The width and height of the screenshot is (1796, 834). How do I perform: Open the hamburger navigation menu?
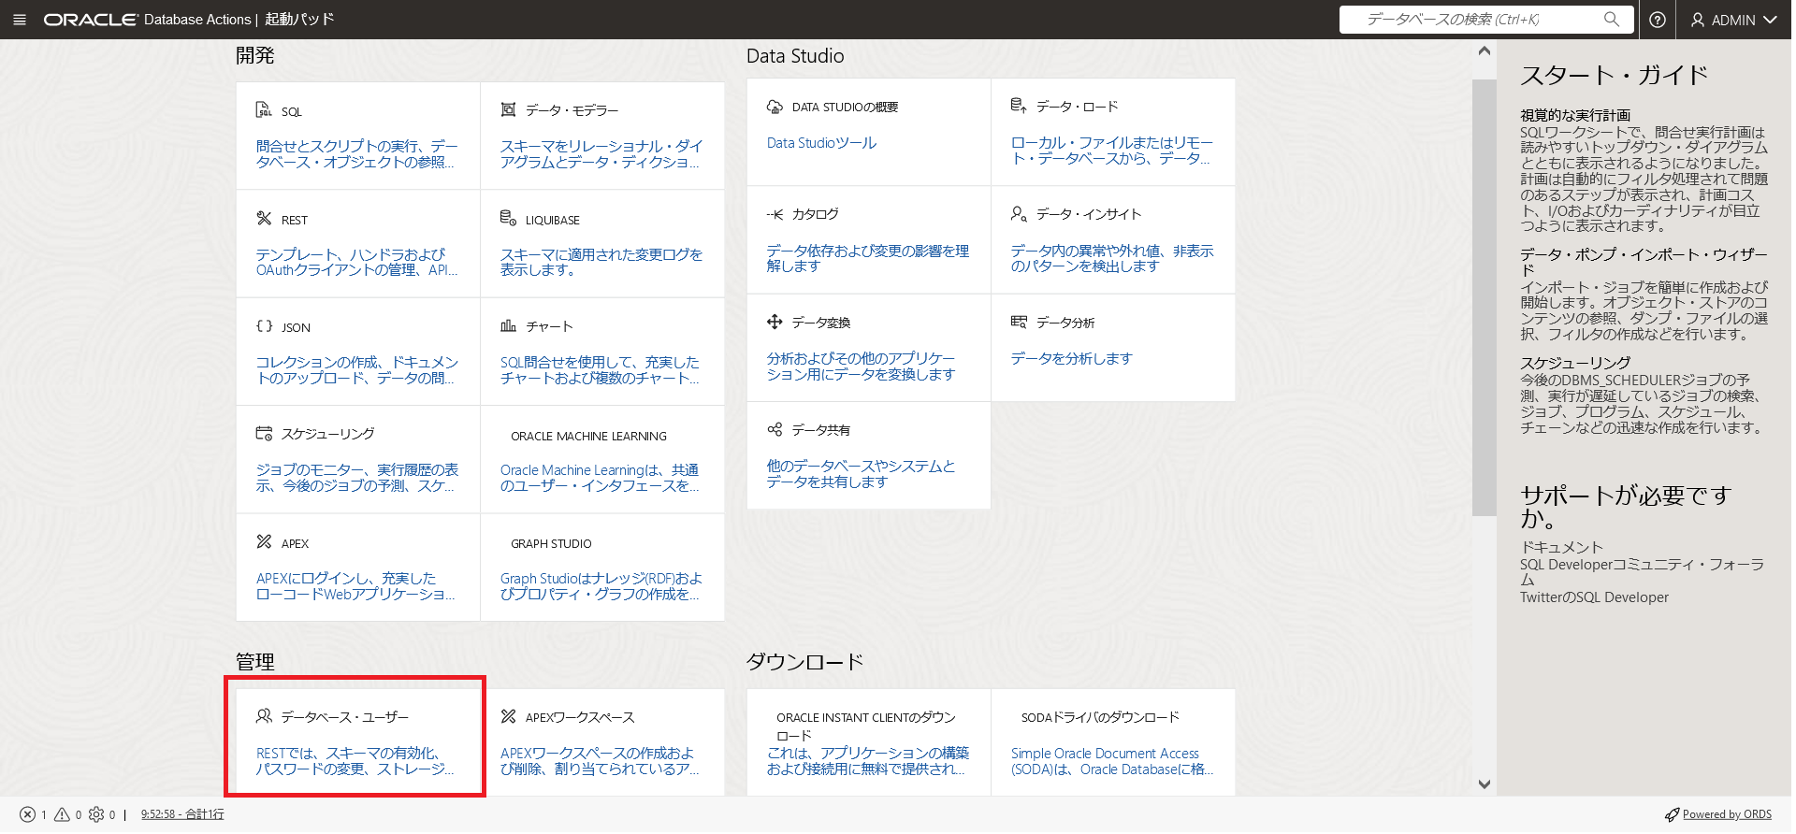click(20, 20)
